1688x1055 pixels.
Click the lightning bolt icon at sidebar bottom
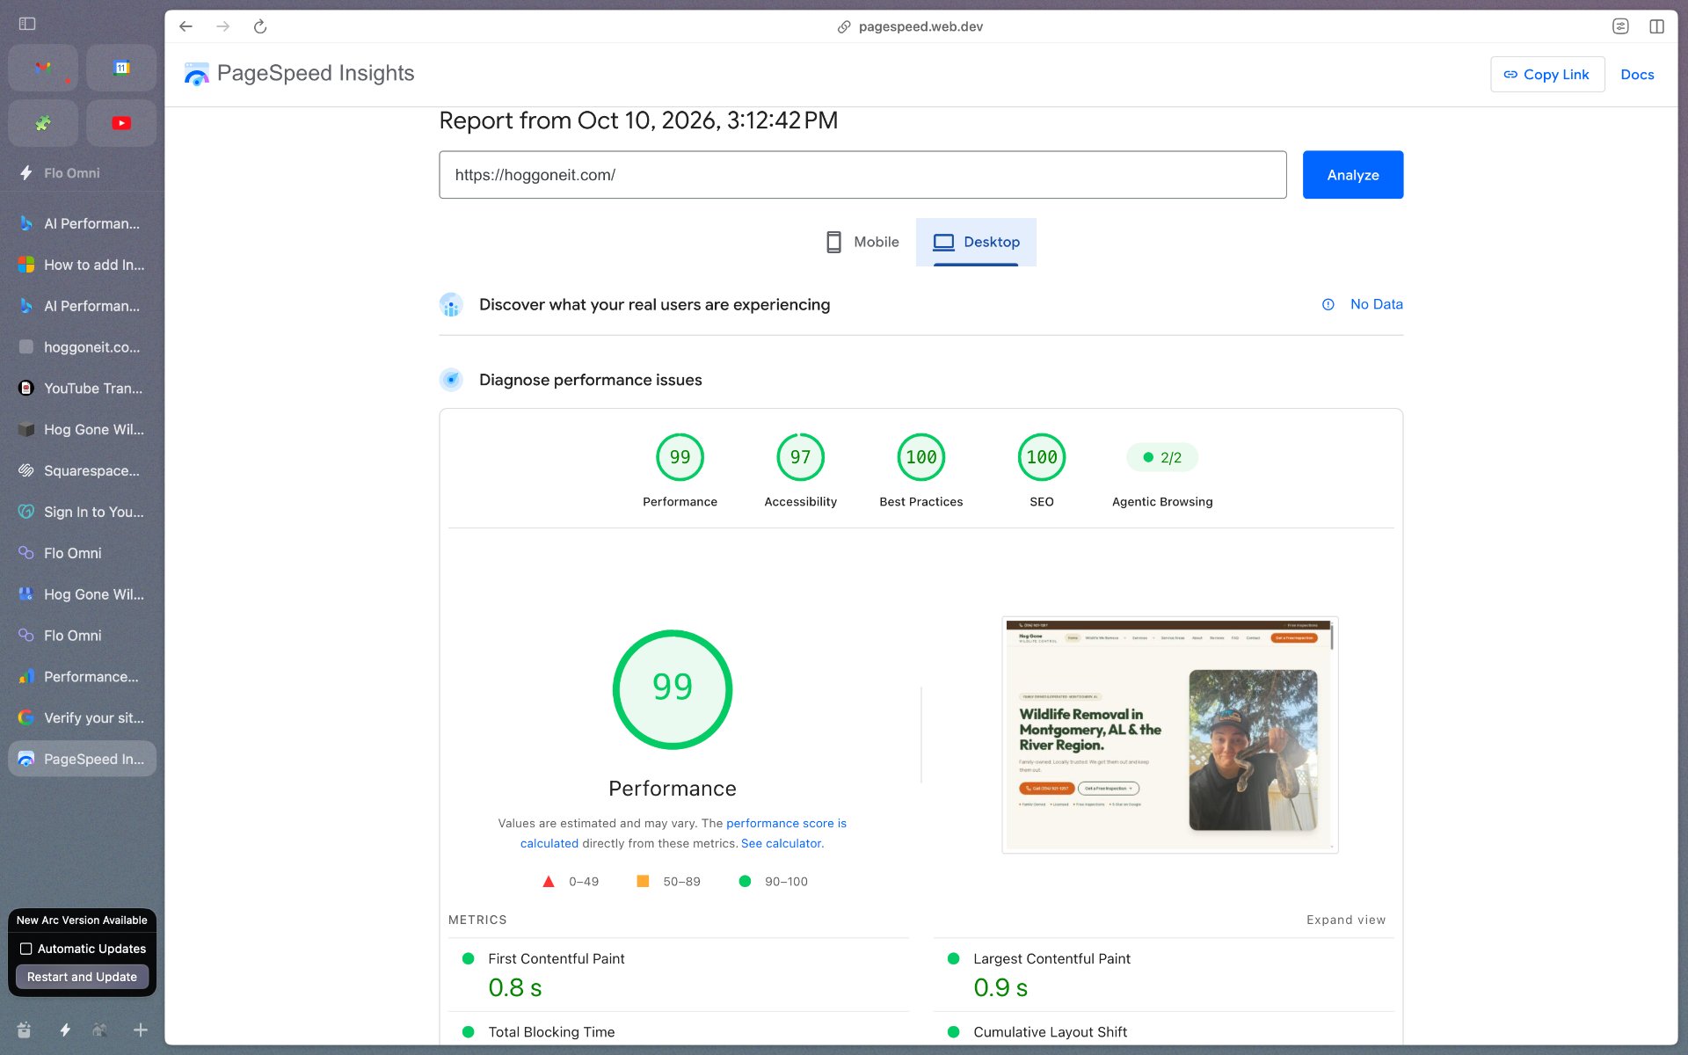pos(65,1030)
